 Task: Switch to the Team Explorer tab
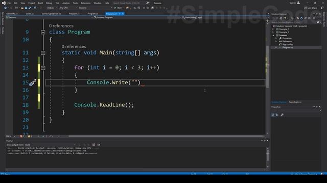[x=295, y=102]
